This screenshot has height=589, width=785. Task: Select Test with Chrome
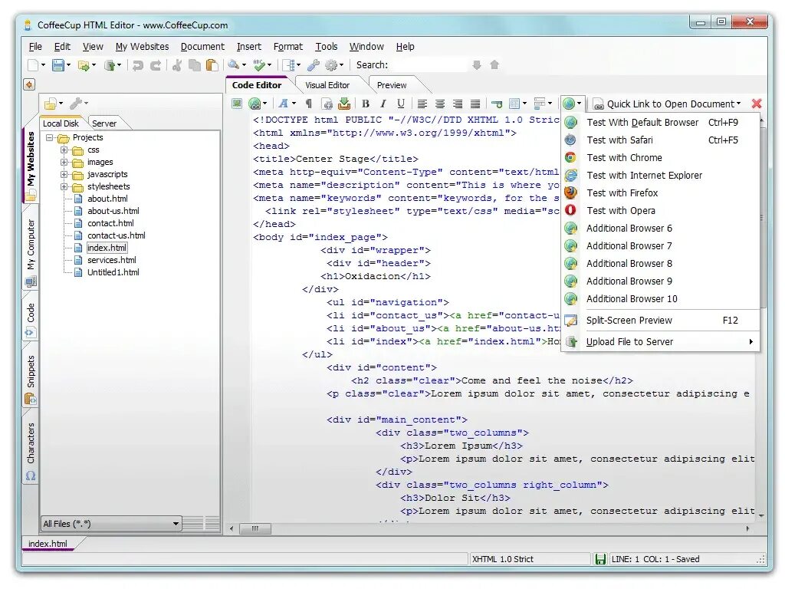661,158
